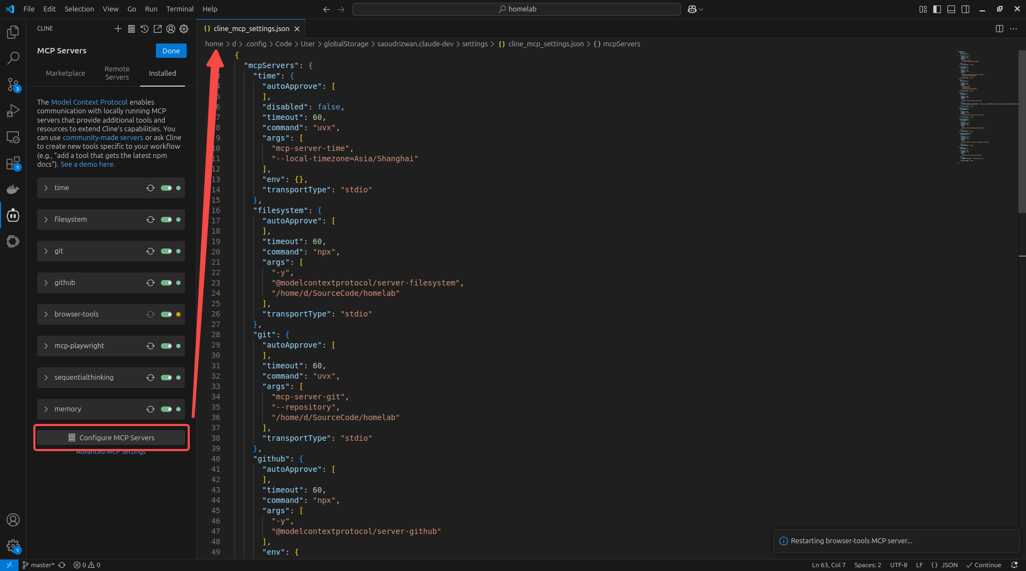This screenshot has width=1026, height=571.
Task: Restart the mcp-playwright MCP server
Action: [151, 346]
